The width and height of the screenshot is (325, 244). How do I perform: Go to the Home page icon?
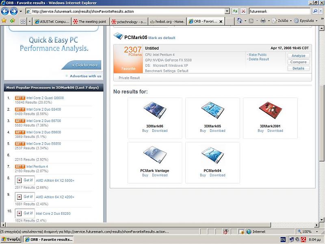(x=240, y=21)
